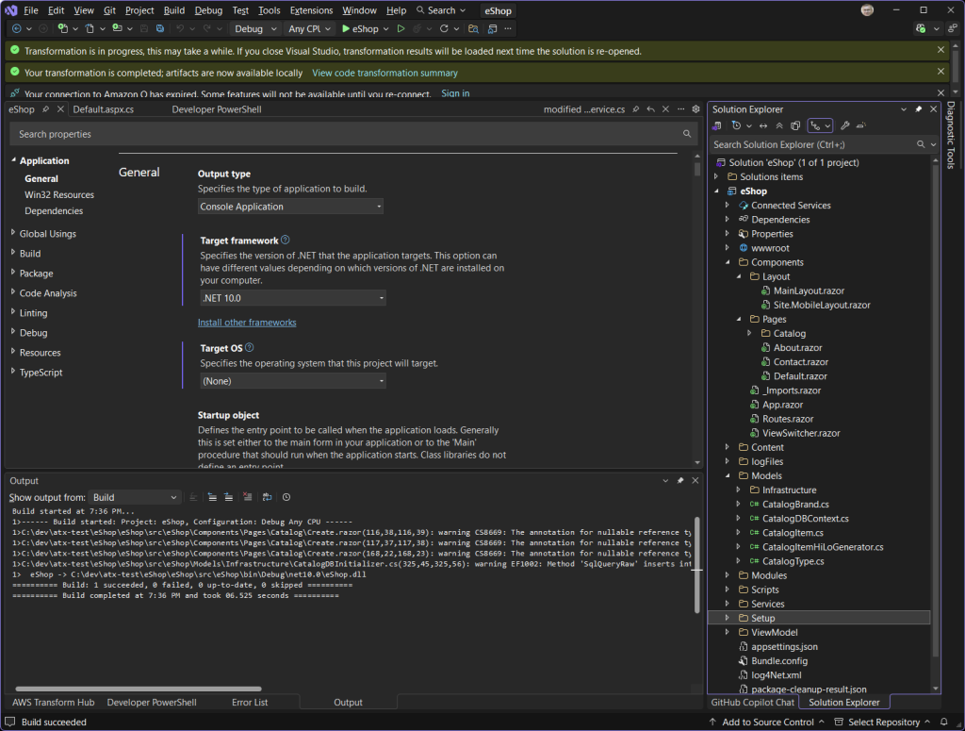Change Show output from to another source

pos(133,497)
